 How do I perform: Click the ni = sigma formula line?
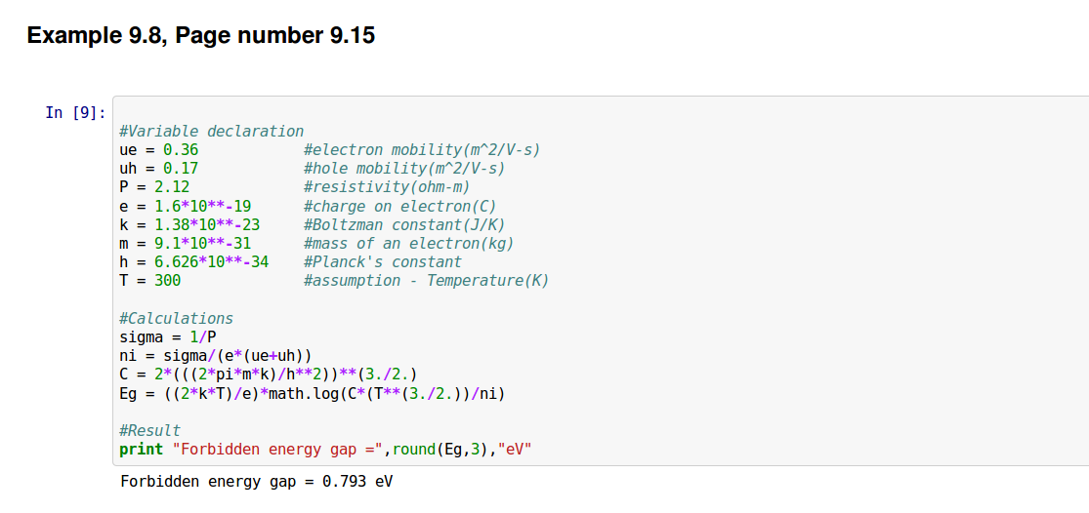215,356
